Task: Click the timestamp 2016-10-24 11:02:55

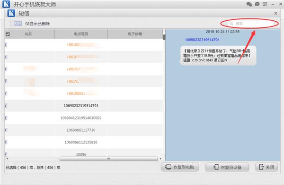Action: point(222,32)
